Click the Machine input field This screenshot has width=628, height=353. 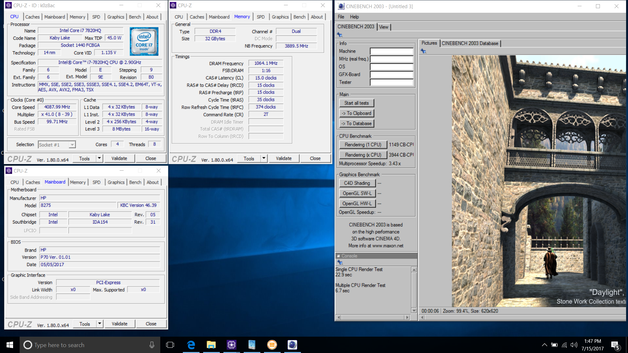(x=392, y=51)
